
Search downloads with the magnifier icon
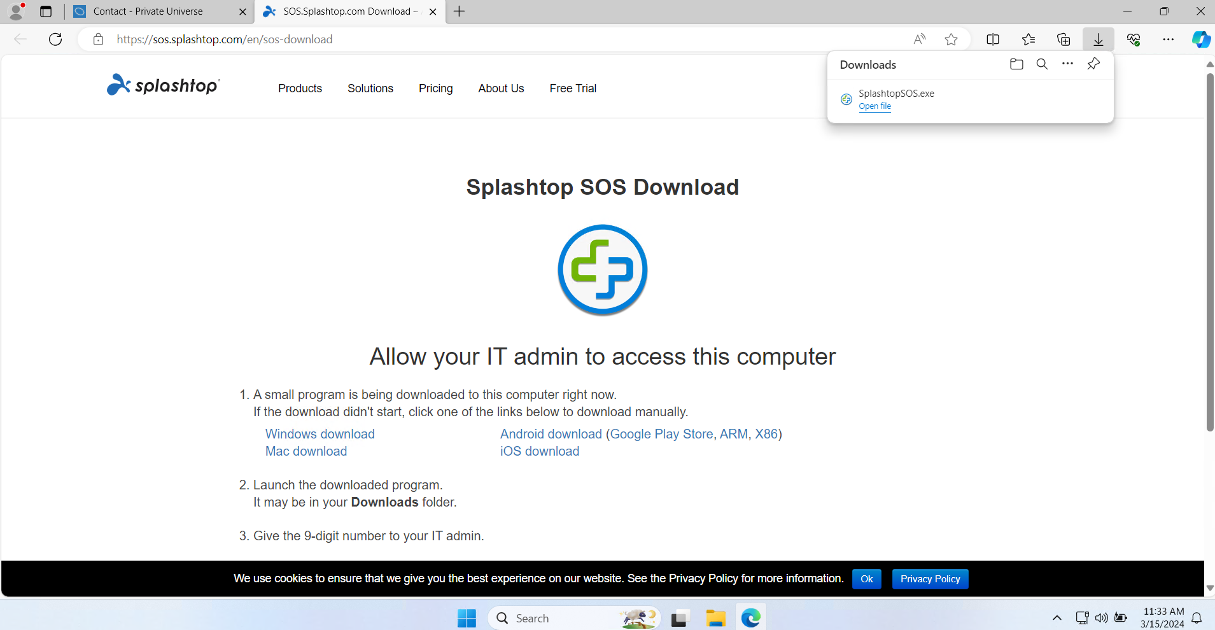1042,64
